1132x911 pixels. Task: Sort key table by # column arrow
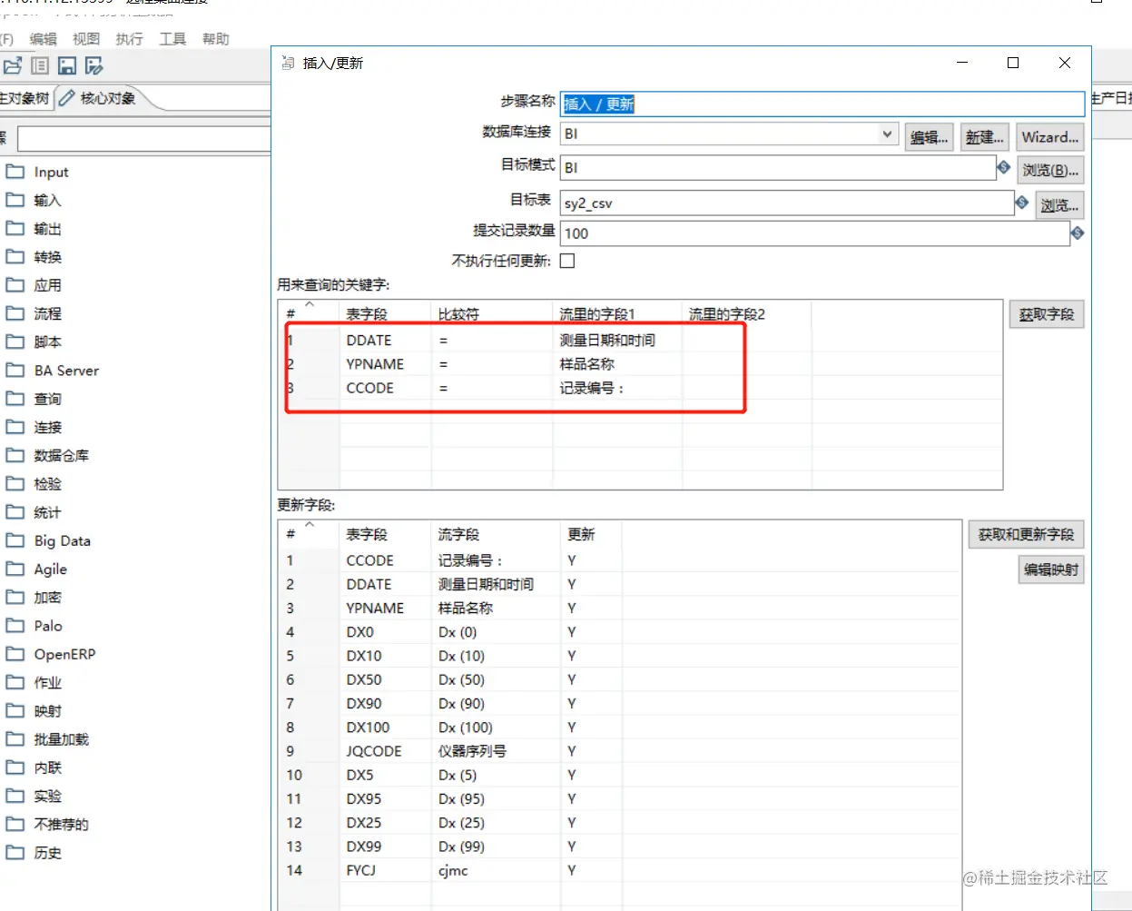[310, 305]
